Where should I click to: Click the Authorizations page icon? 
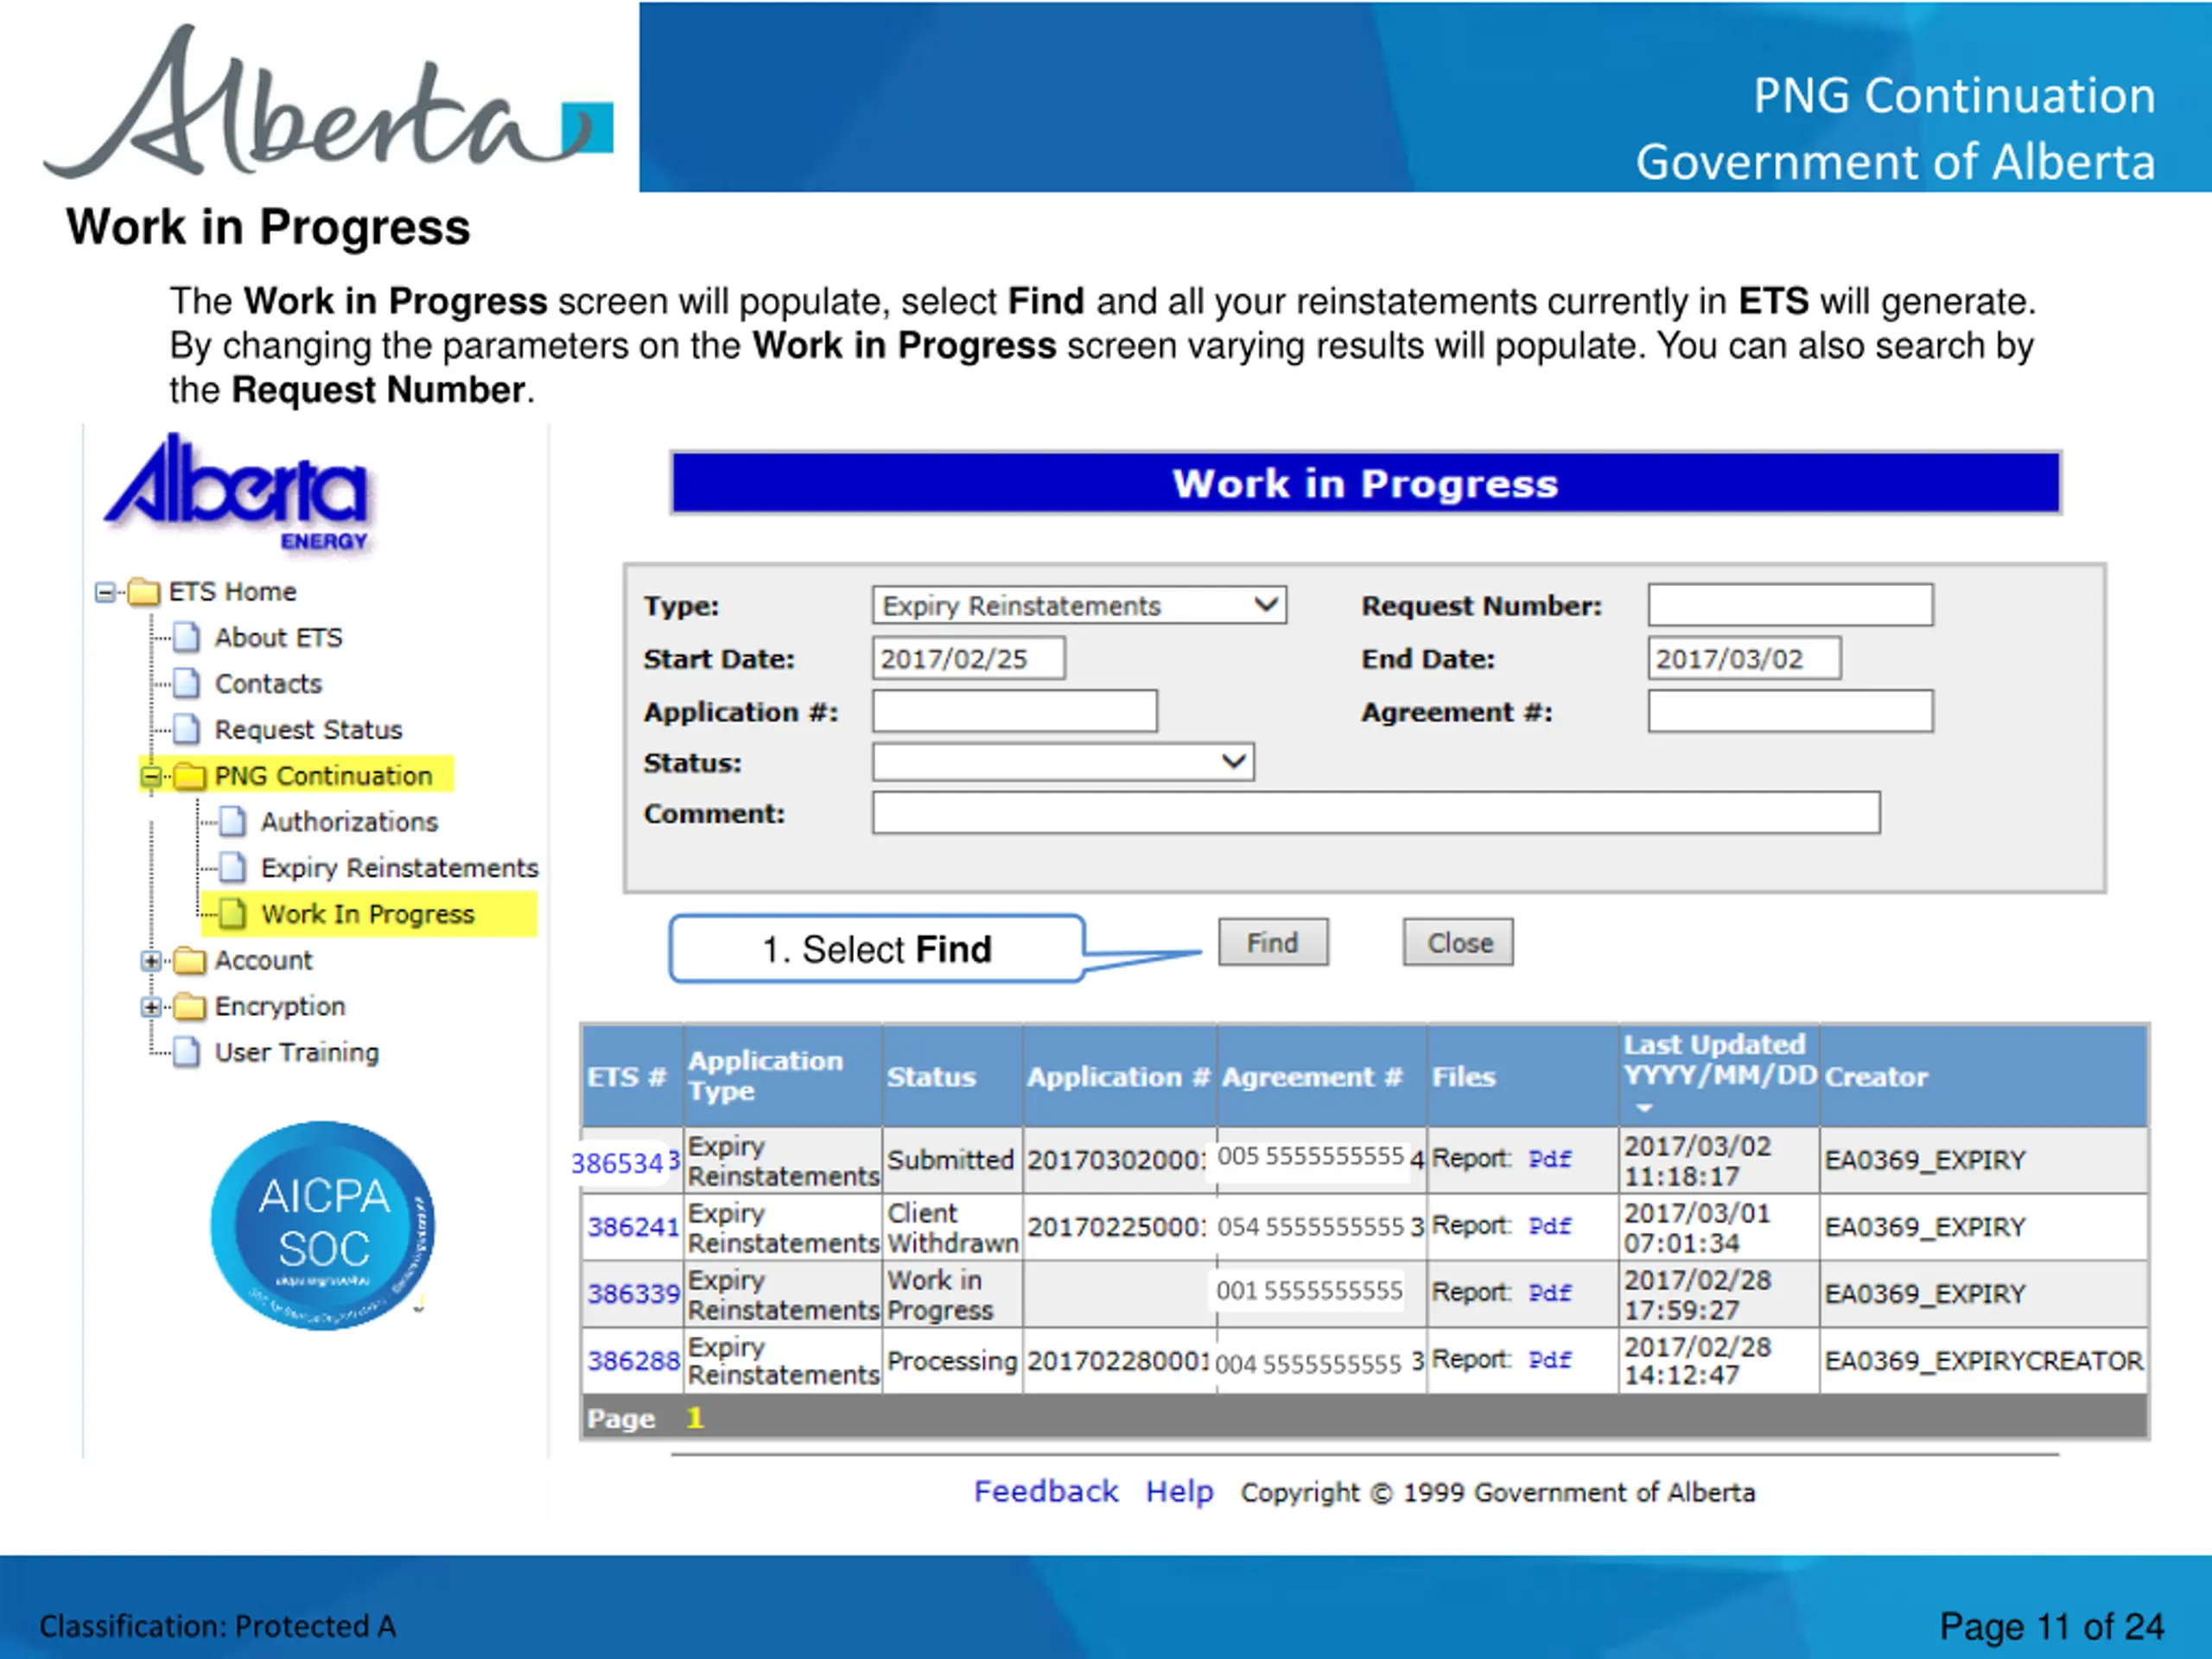coord(233,822)
